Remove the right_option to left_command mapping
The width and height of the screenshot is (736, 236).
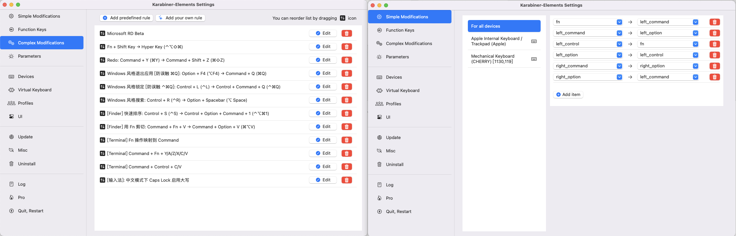click(714, 77)
